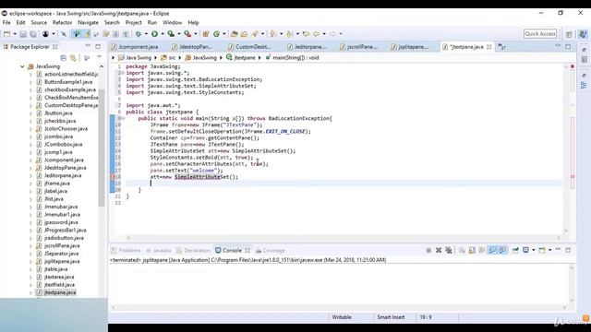
Task: Open the New Console View dropdown arrow
Action: point(550,250)
